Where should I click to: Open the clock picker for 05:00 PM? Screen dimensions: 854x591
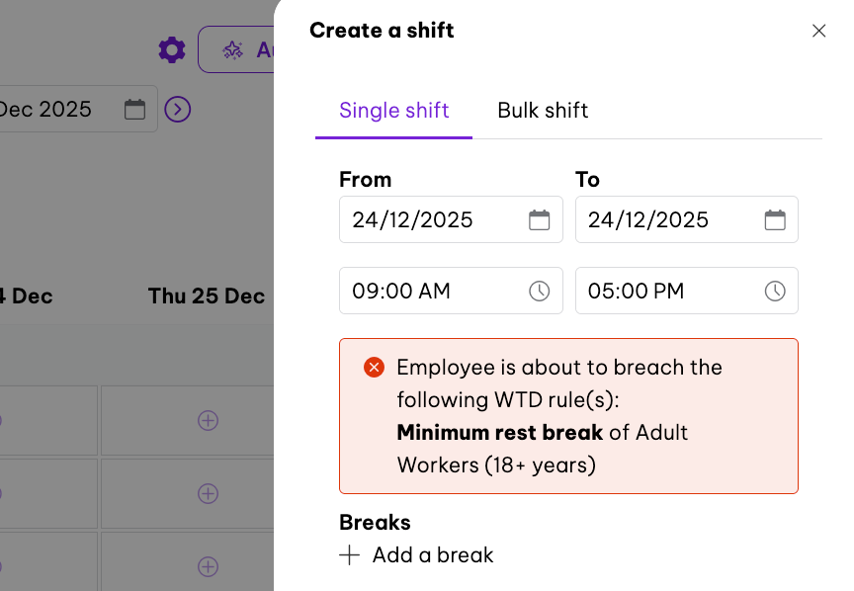(x=775, y=291)
